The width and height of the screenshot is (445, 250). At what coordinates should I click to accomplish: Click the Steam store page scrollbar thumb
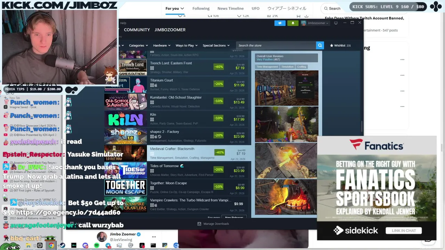click(362, 127)
